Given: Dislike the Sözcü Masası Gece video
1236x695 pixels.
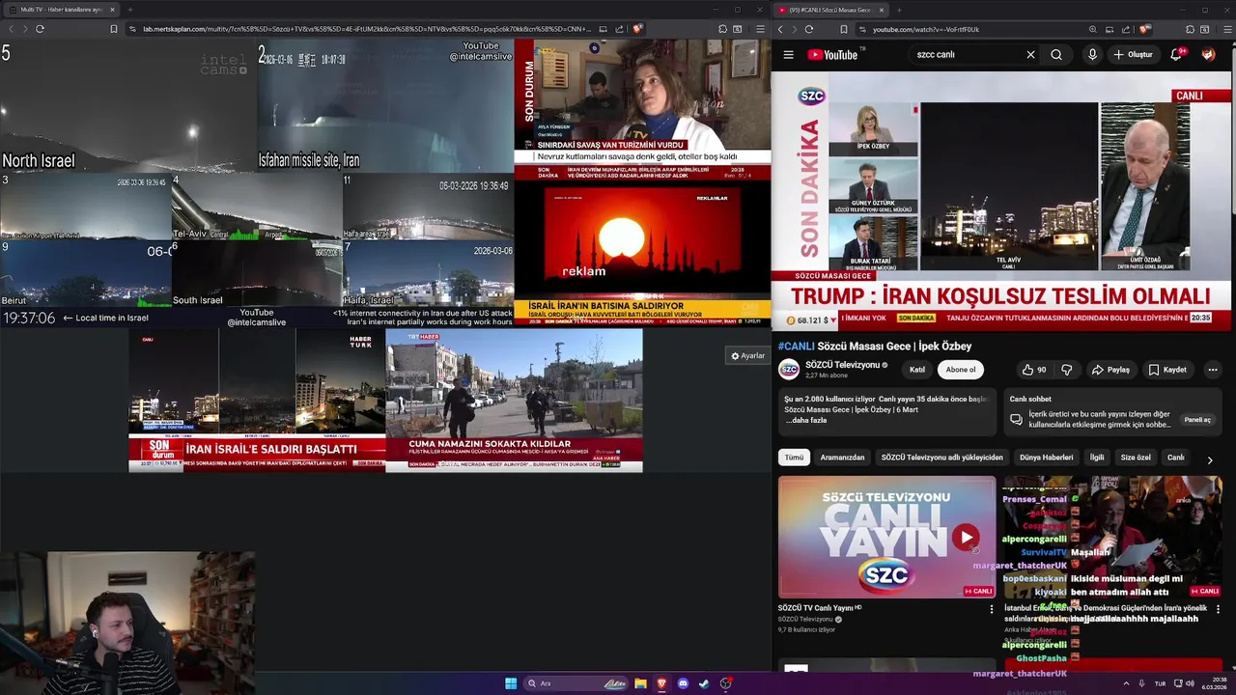Looking at the screenshot, I should tap(1066, 370).
